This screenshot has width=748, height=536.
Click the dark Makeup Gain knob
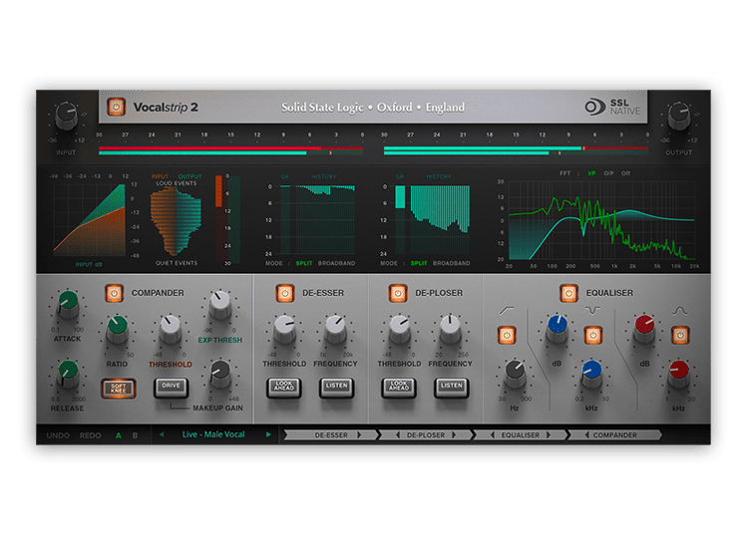click(x=220, y=375)
